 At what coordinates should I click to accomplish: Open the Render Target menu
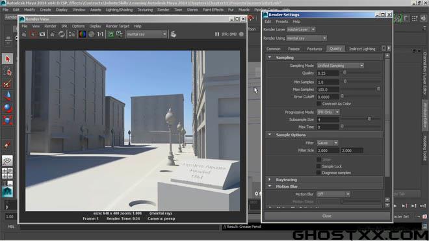click(x=118, y=26)
